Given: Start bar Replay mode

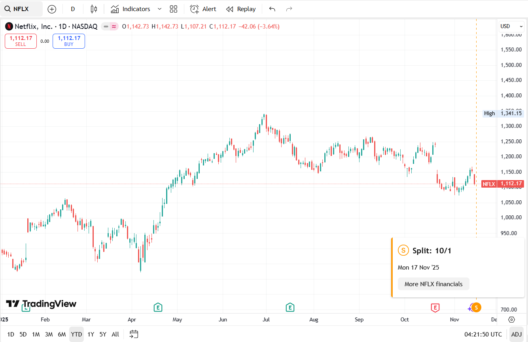Looking at the screenshot, I should click(241, 9).
